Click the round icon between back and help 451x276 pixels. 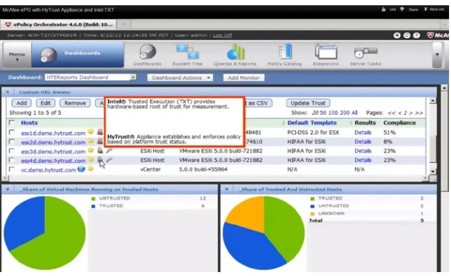(407, 35)
